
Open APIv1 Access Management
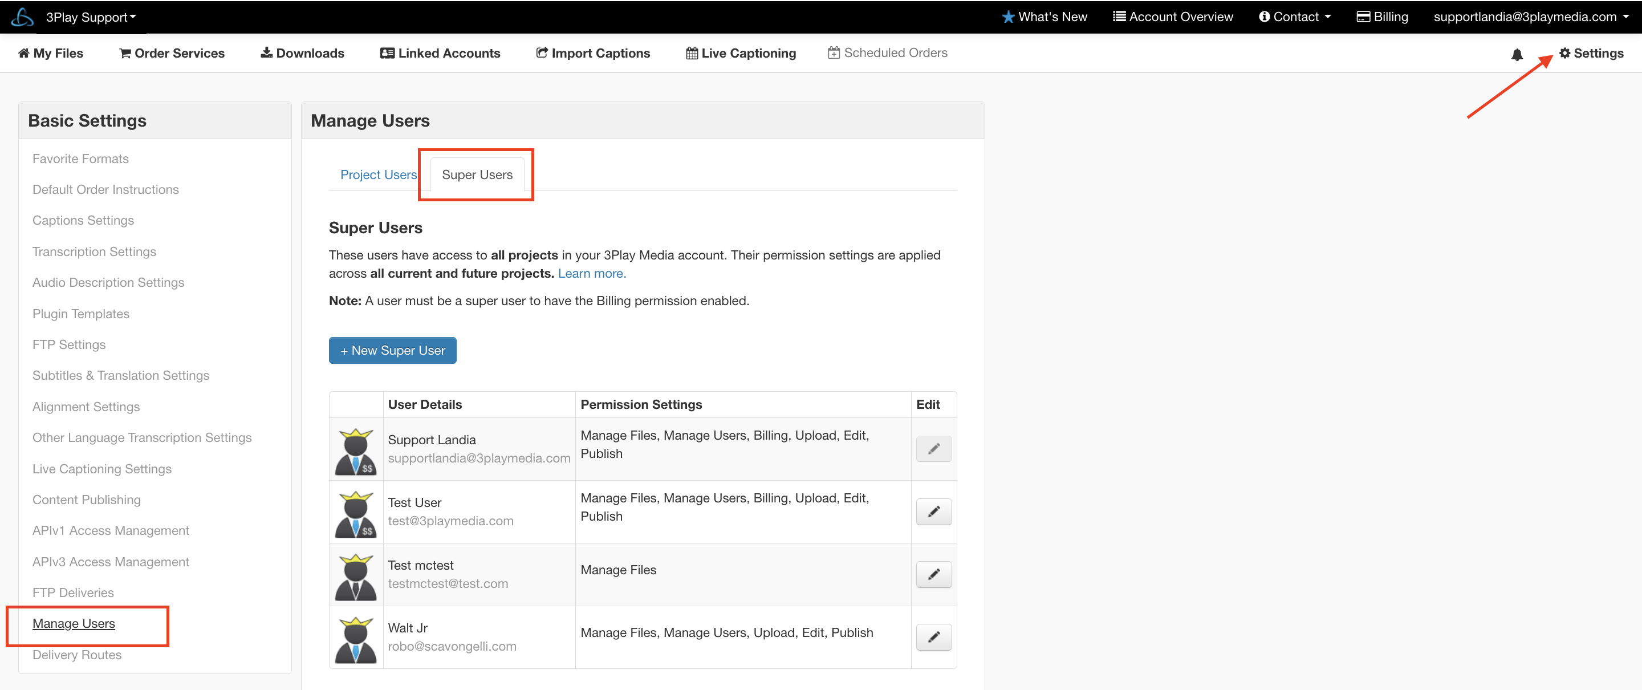111,530
